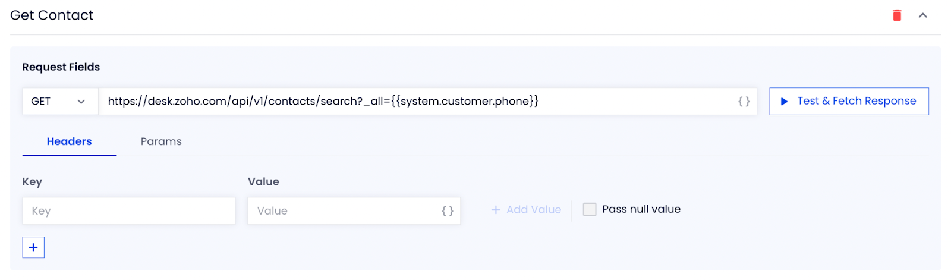Collapse the Get Contact section chevron
The image size is (951, 280).
(922, 15)
